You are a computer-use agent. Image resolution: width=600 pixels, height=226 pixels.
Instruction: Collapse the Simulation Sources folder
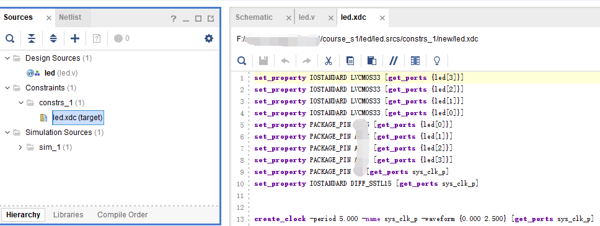(7, 133)
